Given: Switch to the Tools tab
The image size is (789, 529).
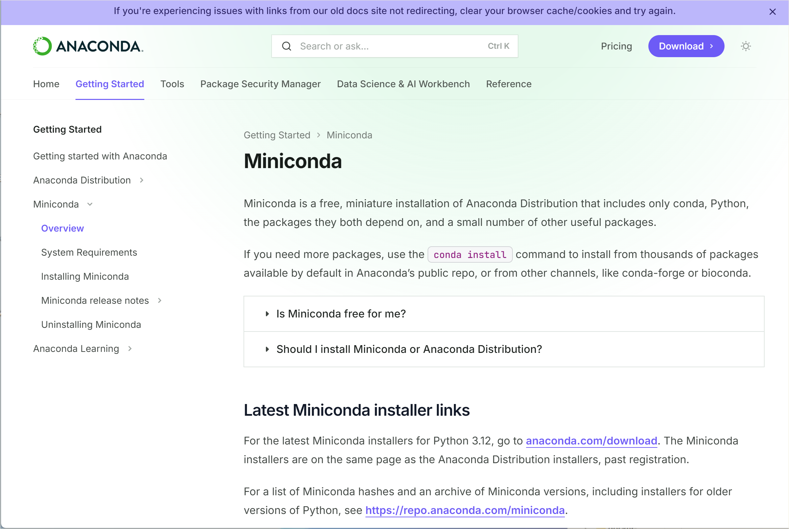Looking at the screenshot, I should tap(172, 84).
